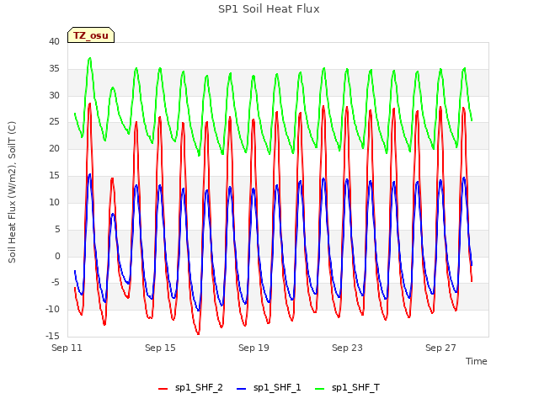Toggle the spl_SHF_1 legend label
This screenshot has height=404, width=539.
pyautogui.click(x=277, y=387)
